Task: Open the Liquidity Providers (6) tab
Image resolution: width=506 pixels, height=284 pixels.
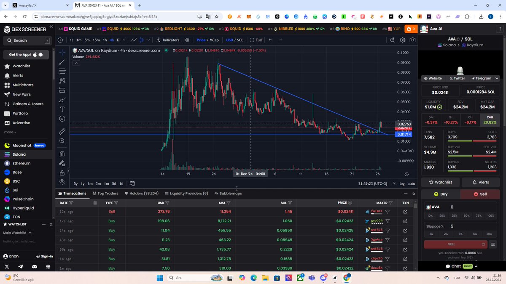Action: (x=186, y=194)
